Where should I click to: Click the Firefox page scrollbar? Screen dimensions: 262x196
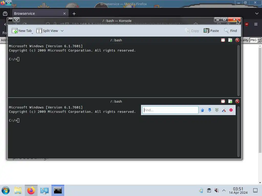(x=260, y=100)
